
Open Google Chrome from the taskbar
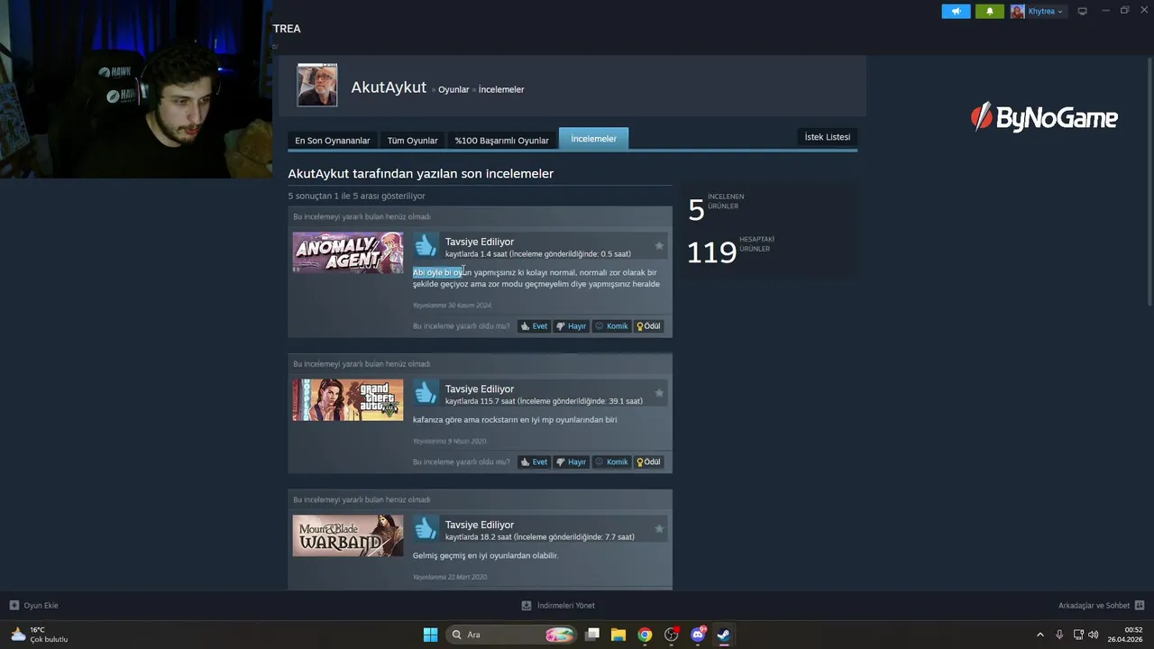click(x=645, y=635)
